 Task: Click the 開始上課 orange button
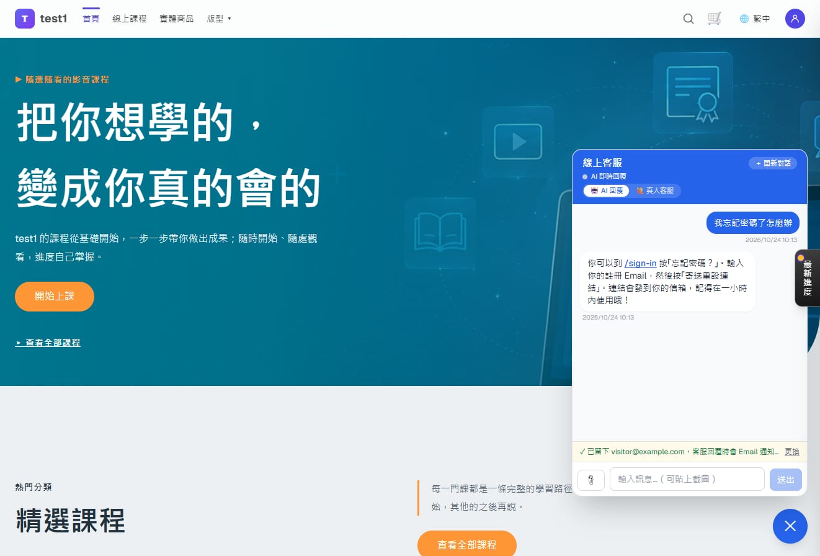(x=55, y=297)
